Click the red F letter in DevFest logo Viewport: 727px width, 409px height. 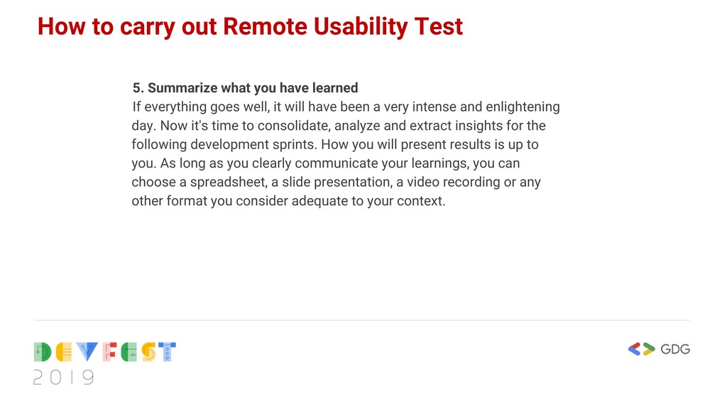pos(109,352)
